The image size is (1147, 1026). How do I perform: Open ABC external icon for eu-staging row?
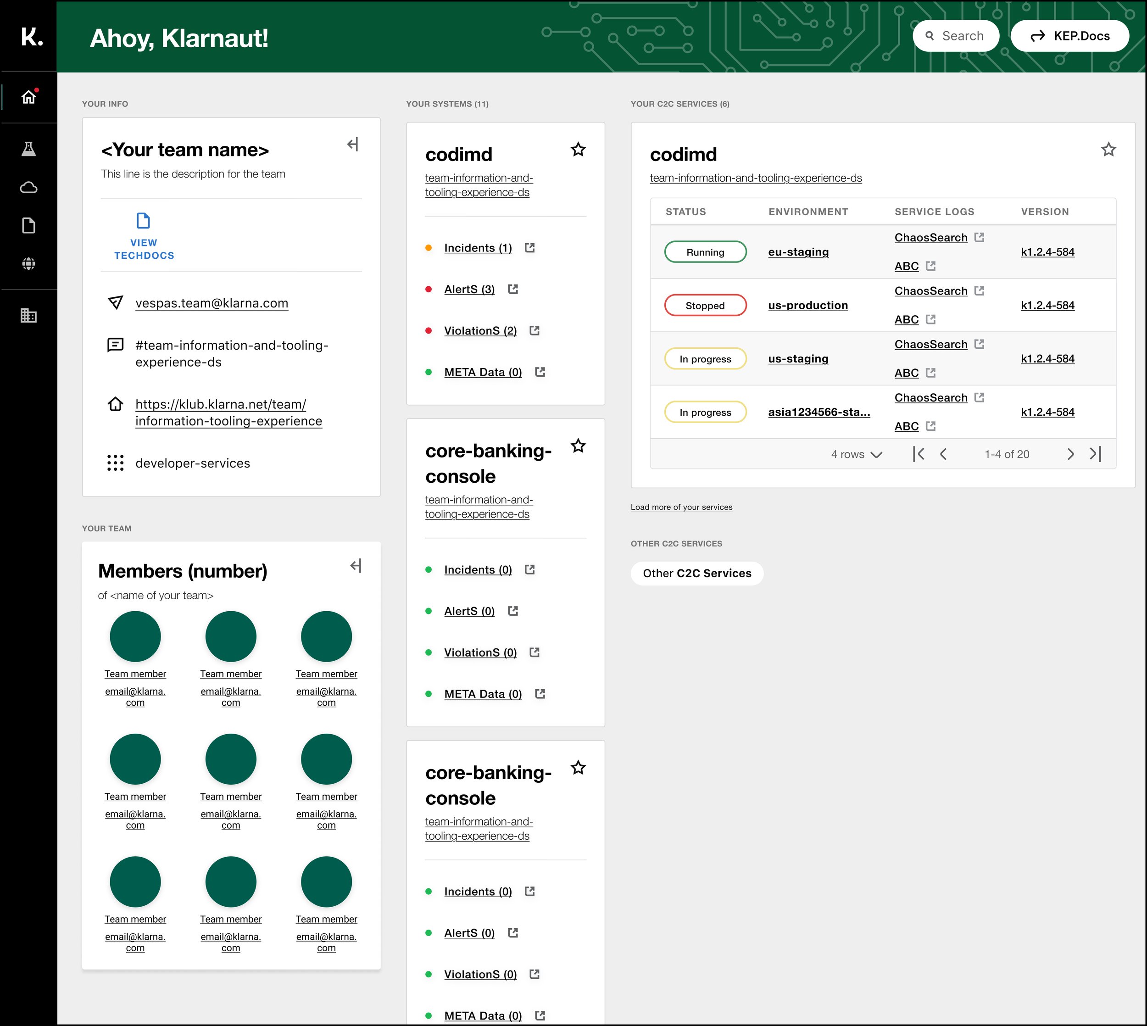(x=930, y=266)
